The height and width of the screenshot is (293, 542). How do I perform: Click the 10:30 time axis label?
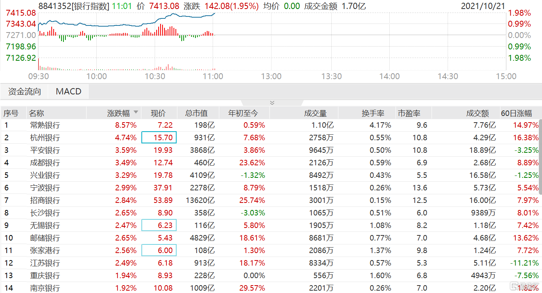point(155,76)
